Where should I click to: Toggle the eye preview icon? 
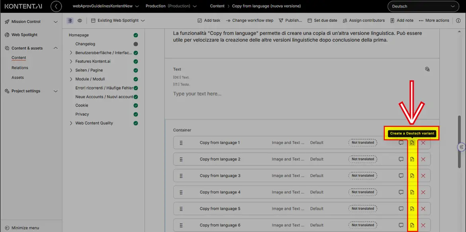pos(80,21)
